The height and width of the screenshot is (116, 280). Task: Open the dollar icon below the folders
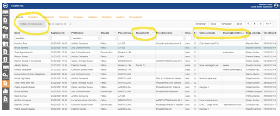(x=5, y=52)
